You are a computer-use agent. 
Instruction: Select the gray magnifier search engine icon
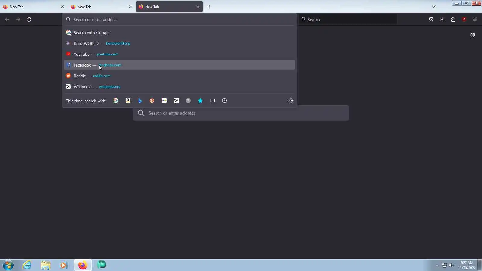coord(188,101)
